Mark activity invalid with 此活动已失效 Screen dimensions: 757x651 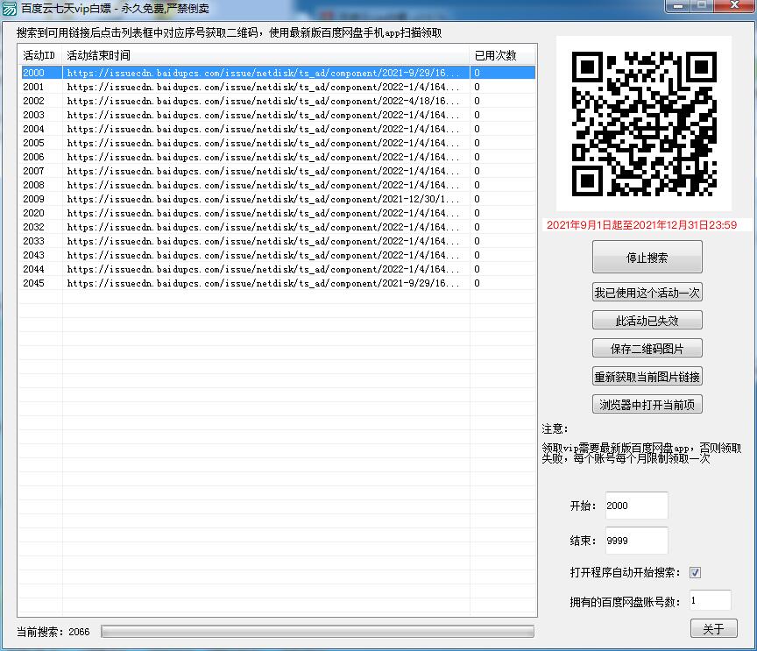[x=647, y=320]
